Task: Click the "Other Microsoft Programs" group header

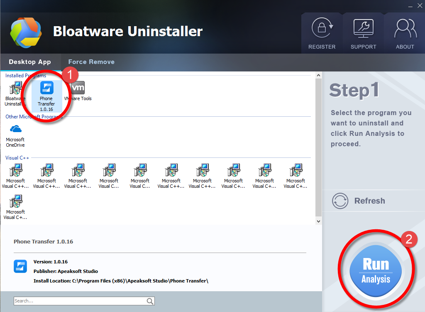Action: pos(34,117)
